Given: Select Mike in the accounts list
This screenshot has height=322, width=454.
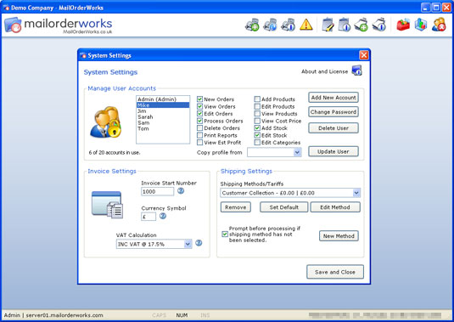Looking at the screenshot, I should coord(163,105).
